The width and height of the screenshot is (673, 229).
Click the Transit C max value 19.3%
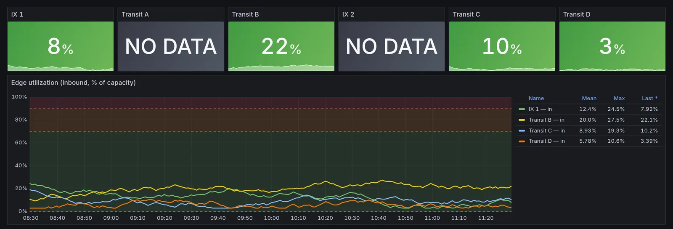(x=616, y=130)
